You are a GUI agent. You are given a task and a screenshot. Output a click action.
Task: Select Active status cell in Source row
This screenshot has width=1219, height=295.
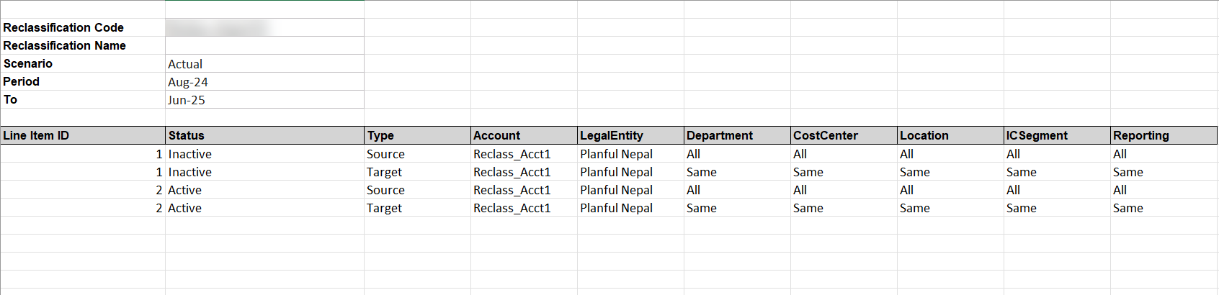pyautogui.click(x=264, y=189)
